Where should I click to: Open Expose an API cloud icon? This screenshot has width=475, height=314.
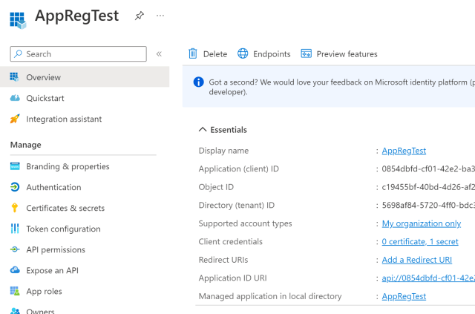(x=15, y=270)
